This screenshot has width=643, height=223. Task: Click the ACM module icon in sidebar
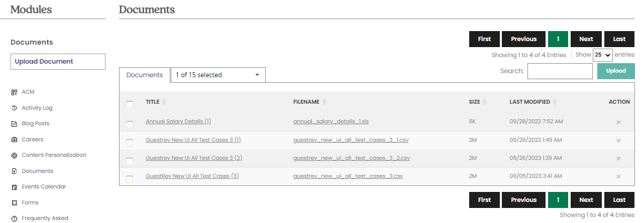point(14,92)
